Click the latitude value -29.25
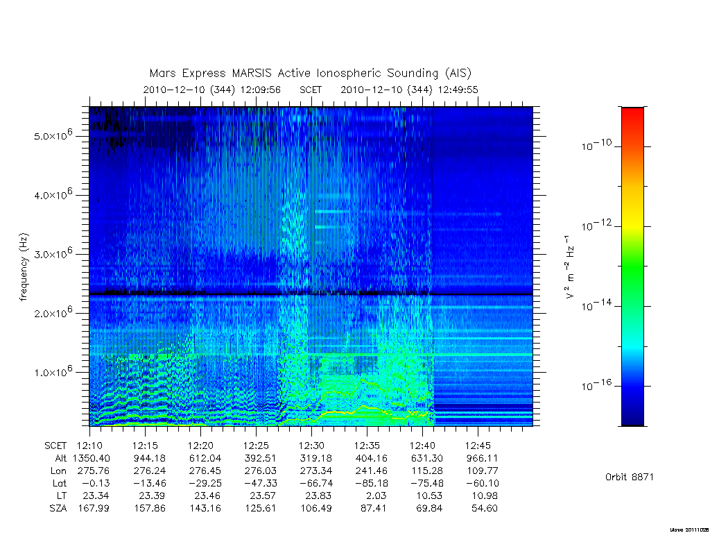The image size is (710, 533). [x=203, y=483]
